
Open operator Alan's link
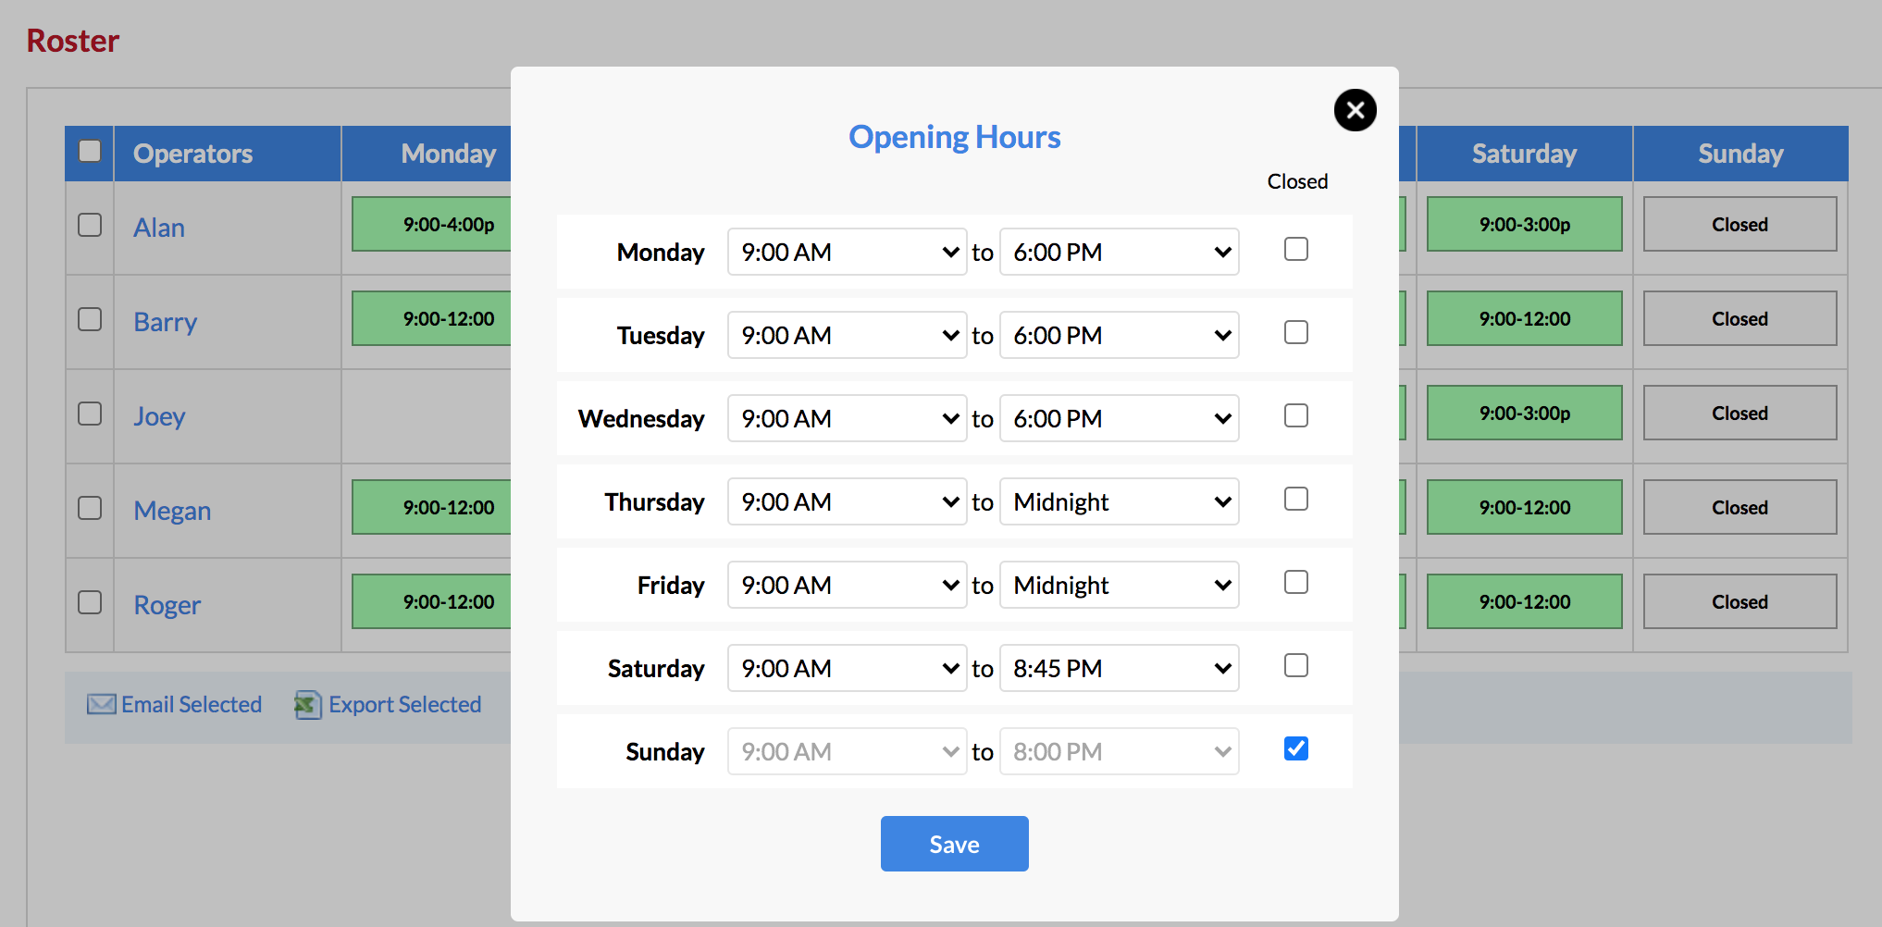pos(159,228)
